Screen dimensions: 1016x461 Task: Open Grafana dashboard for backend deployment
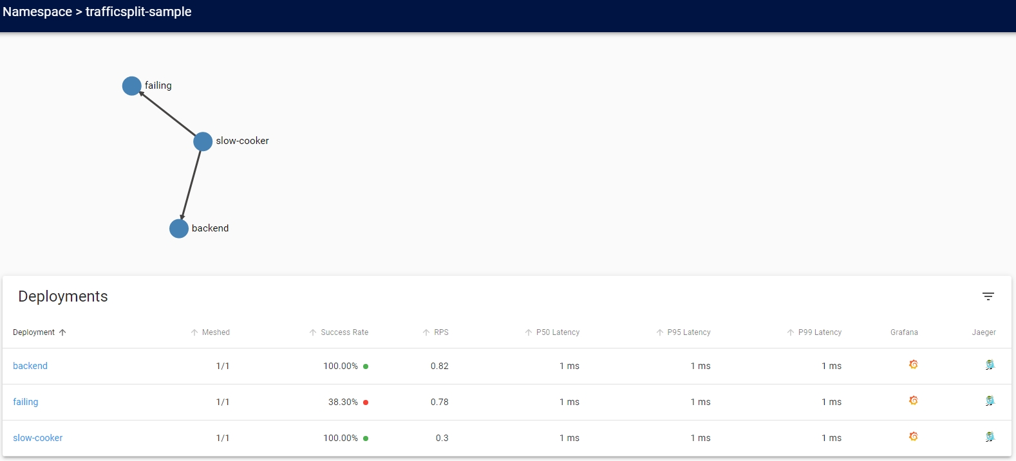[913, 365]
